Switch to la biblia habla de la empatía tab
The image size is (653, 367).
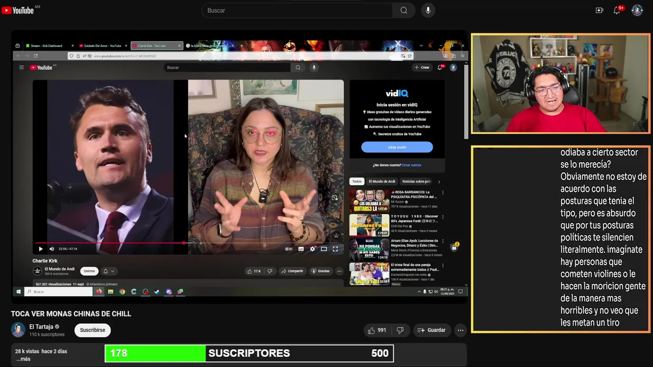(x=209, y=46)
